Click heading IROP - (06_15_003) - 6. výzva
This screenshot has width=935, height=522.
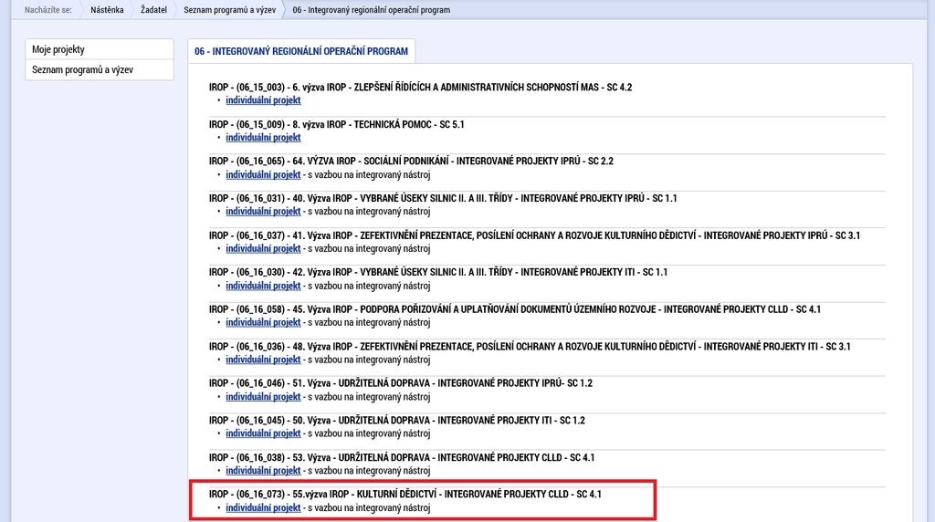(420, 87)
